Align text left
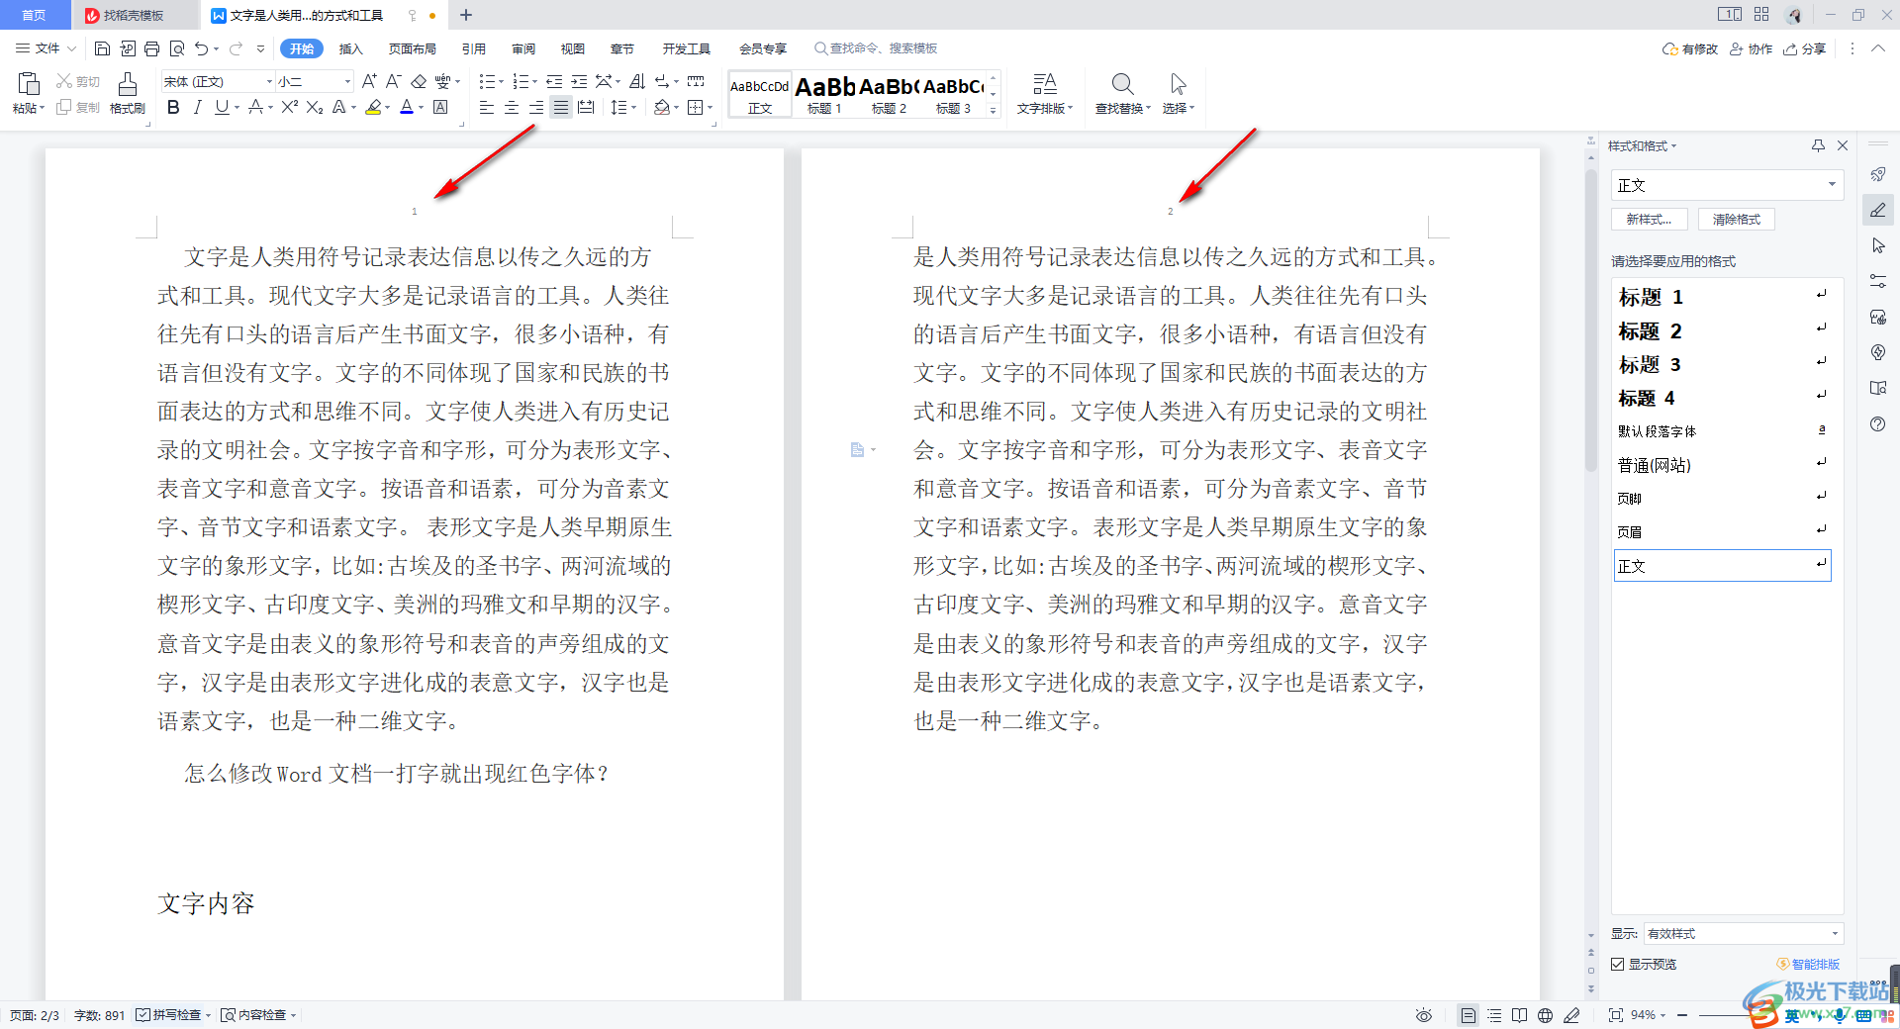1900x1029 pixels. (487, 107)
